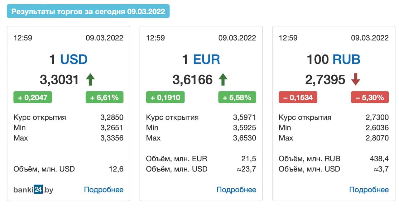Screen dimensions: 399x212
Task: Click the green + 0,2047 change badge
Action: (33, 97)
